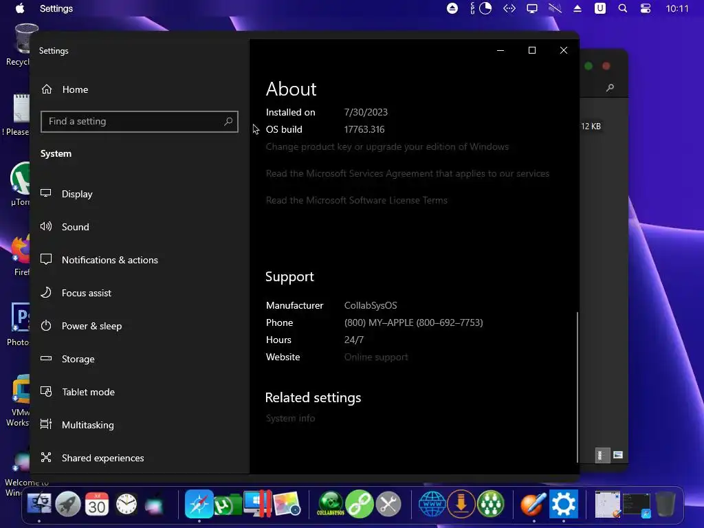Open Control Center toggles icon
The image size is (704, 528).
(645, 8)
